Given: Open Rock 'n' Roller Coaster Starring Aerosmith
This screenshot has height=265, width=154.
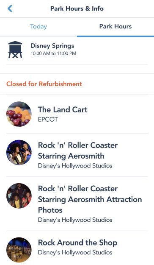Looking at the screenshot, I should pyautogui.click(x=77, y=155).
